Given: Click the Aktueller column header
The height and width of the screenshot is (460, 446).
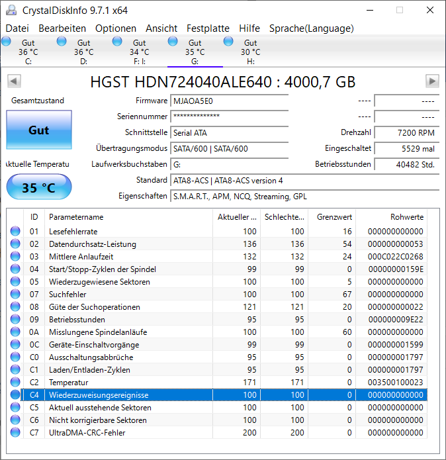Looking at the screenshot, I should coord(237,217).
